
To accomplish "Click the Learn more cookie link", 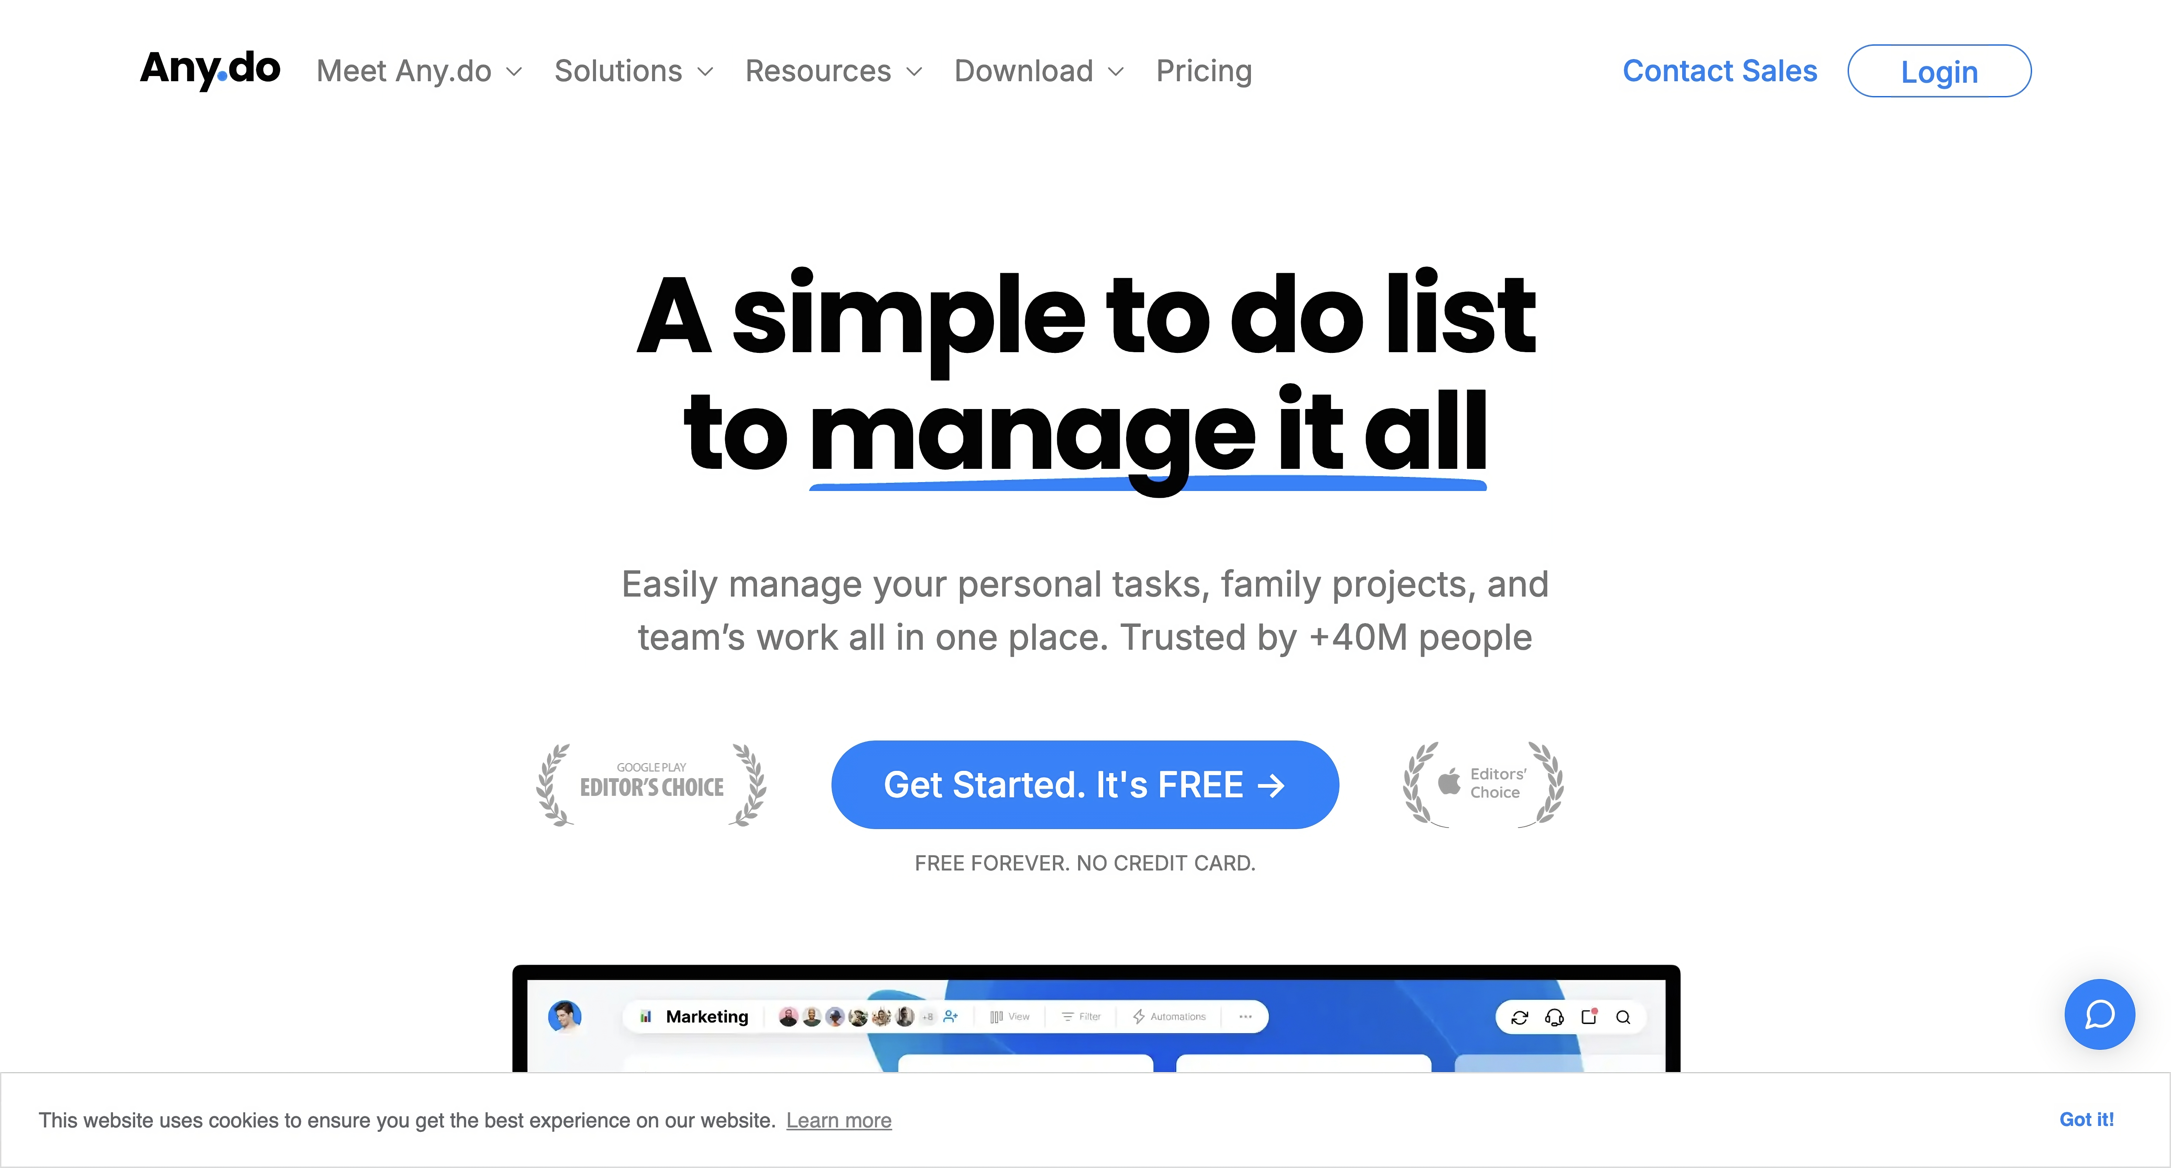I will pos(839,1119).
